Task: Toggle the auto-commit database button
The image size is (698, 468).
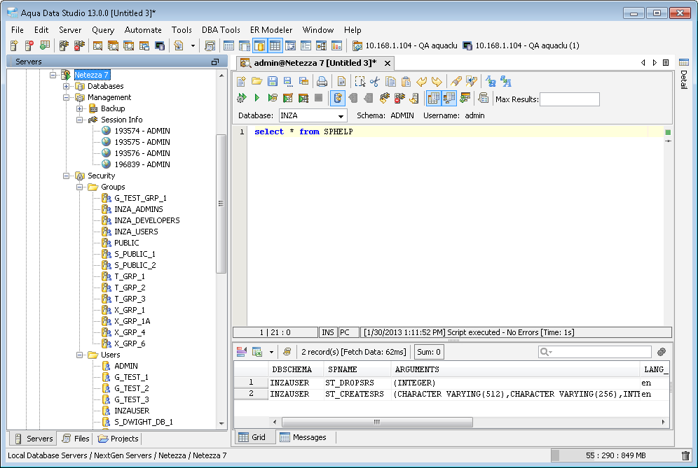Action: click(338, 99)
